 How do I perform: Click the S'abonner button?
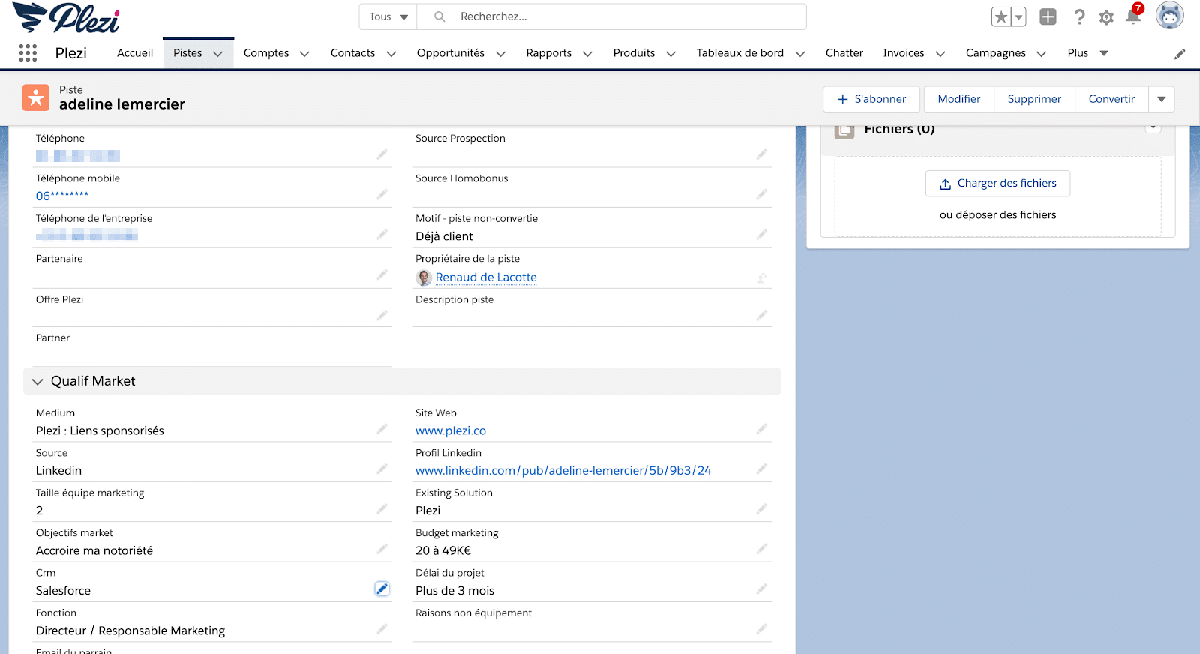[873, 99]
